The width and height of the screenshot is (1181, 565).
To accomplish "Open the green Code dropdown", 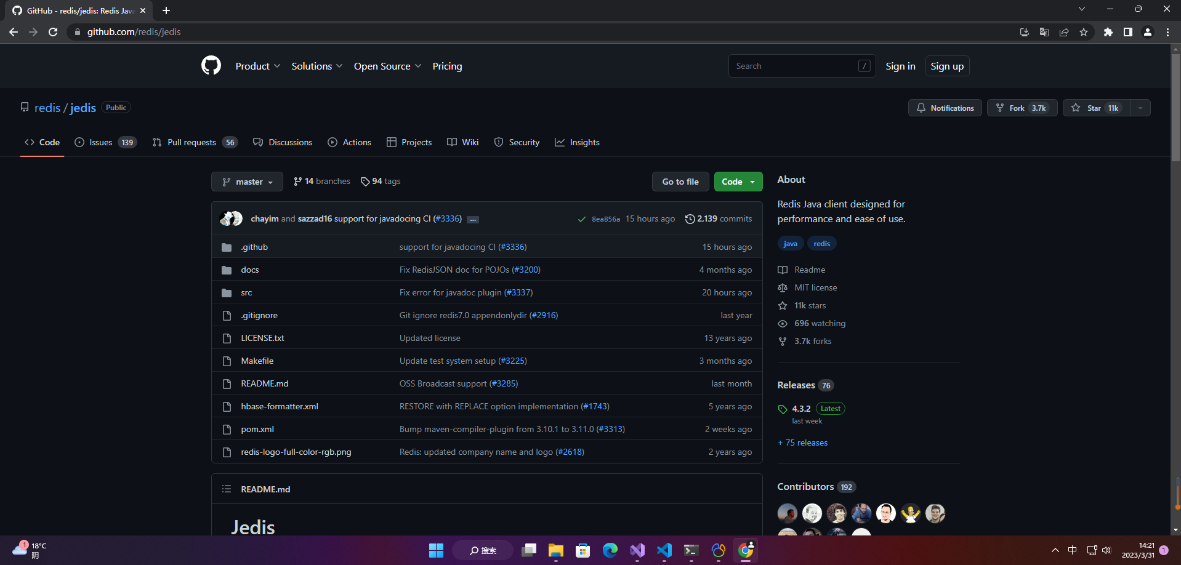I will pyautogui.click(x=738, y=182).
